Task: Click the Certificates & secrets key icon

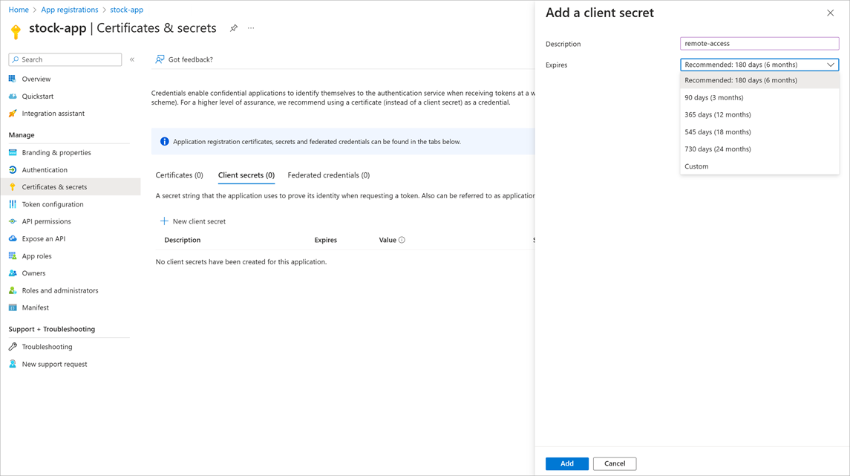Action: (13, 187)
